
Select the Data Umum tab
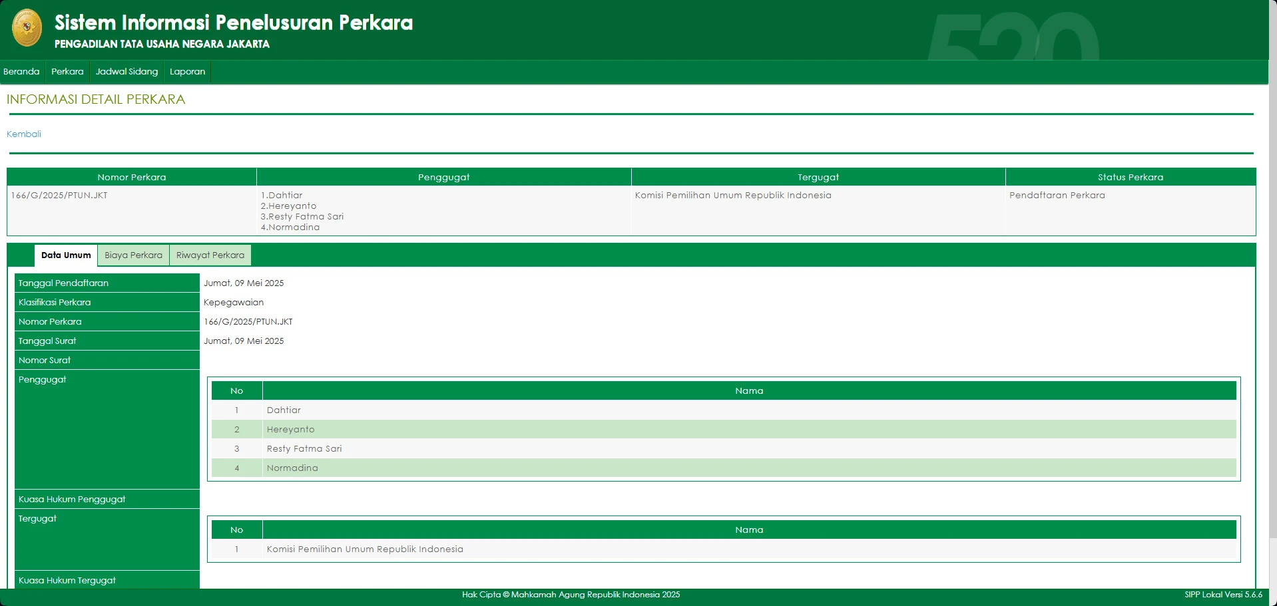click(x=66, y=255)
